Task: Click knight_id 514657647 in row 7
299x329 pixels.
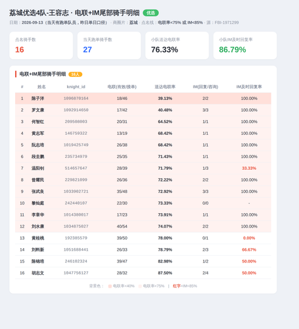Action: (x=76, y=168)
